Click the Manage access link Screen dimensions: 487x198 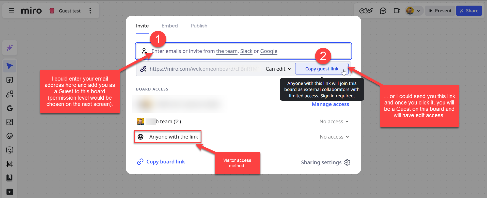click(x=330, y=104)
